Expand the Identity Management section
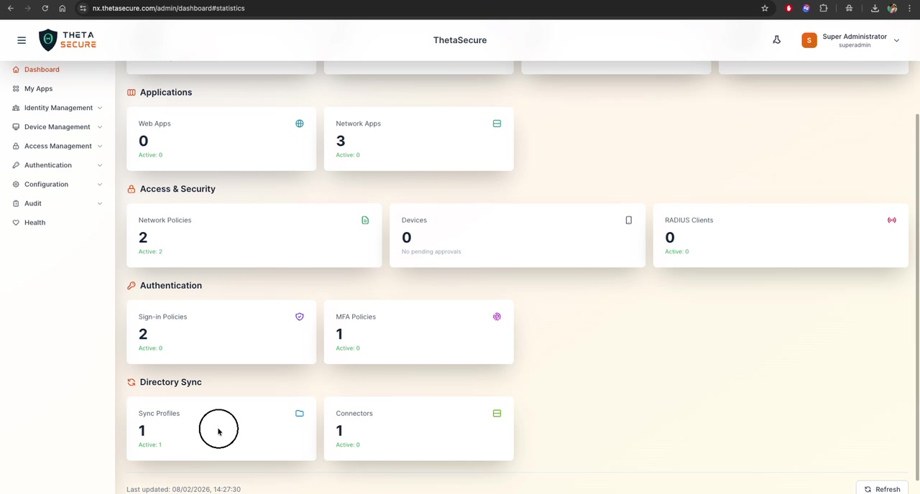Image resolution: width=920 pixels, height=494 pixels. coord(57,108)
